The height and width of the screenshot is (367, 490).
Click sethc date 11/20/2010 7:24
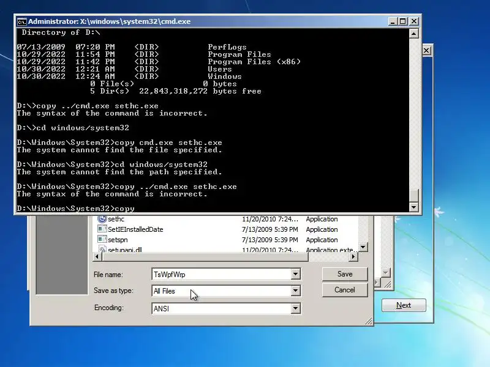click(270, 219)
